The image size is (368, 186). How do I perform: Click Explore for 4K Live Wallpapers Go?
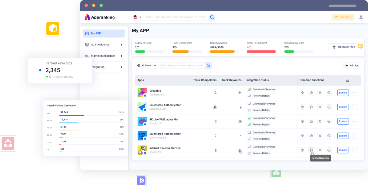tap(343, 121)
